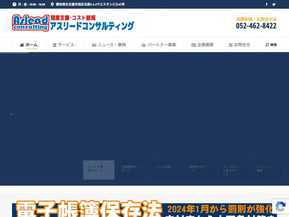289x217 pixels.
Task: Click the 検索 search label
Action: click(x=273, y=45)
